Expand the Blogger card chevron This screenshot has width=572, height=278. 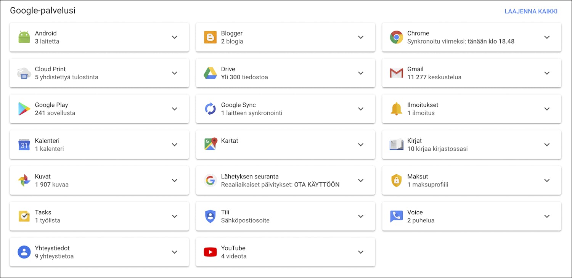pos(361,37)
